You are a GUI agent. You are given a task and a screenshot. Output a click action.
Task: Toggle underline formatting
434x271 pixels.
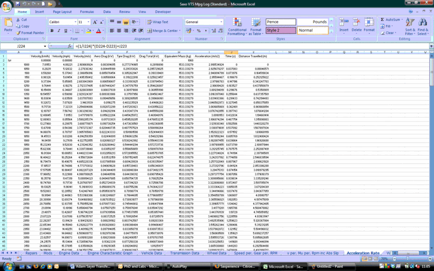coord(66,31)
